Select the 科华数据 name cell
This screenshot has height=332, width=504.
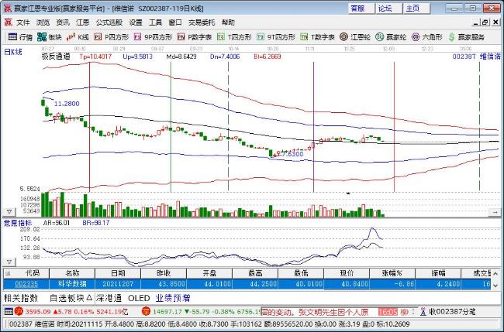pos(72,284)
